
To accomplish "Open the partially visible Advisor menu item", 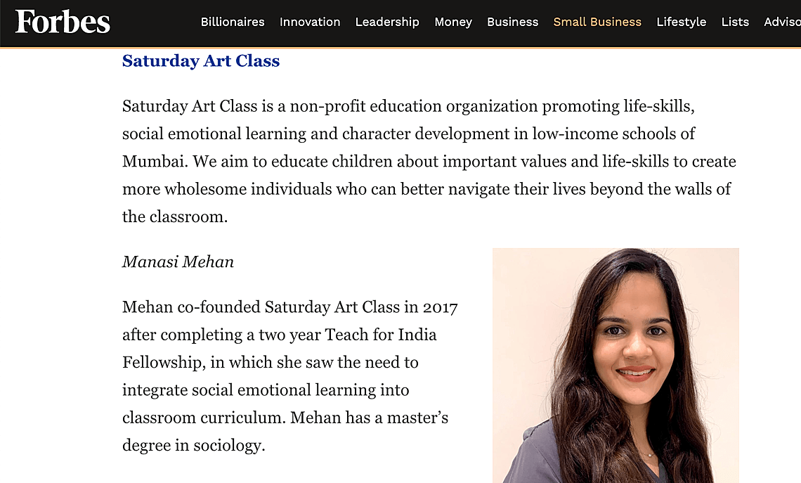I will pos(782,22).
